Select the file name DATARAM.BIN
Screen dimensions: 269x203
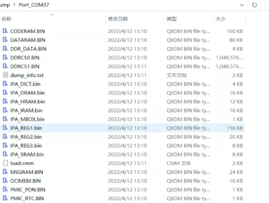click(28, 40)
